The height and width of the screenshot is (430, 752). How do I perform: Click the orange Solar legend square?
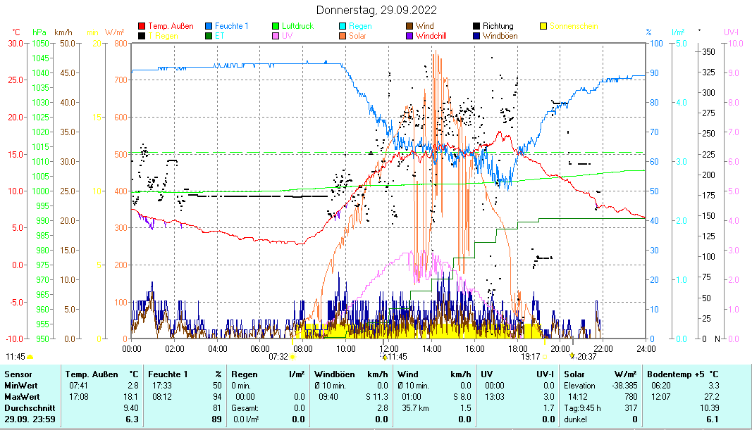point(343,35)
